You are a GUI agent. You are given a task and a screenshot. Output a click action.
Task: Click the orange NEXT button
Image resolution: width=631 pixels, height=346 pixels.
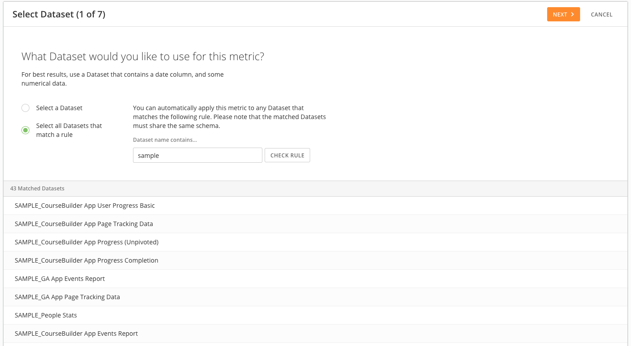click(x=563, y=14)
